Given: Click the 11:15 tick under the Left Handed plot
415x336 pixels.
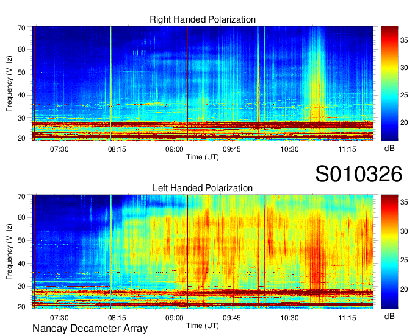Looking at the screenshot, I should pos(347,318).
